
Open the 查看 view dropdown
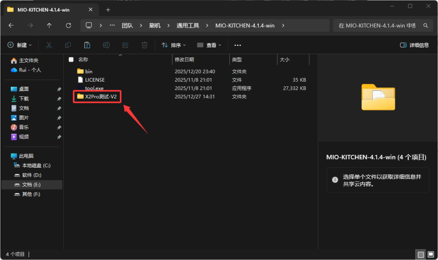209,45
